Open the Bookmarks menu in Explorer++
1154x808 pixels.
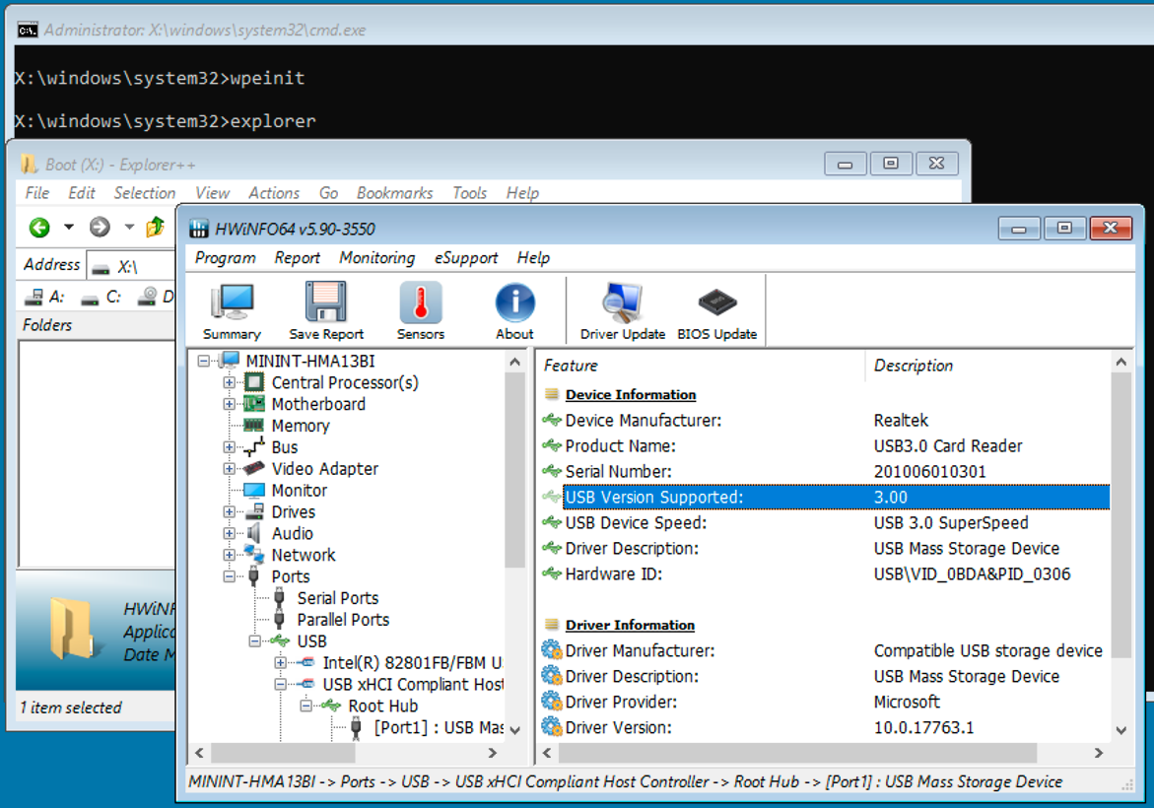click(394, 193)
